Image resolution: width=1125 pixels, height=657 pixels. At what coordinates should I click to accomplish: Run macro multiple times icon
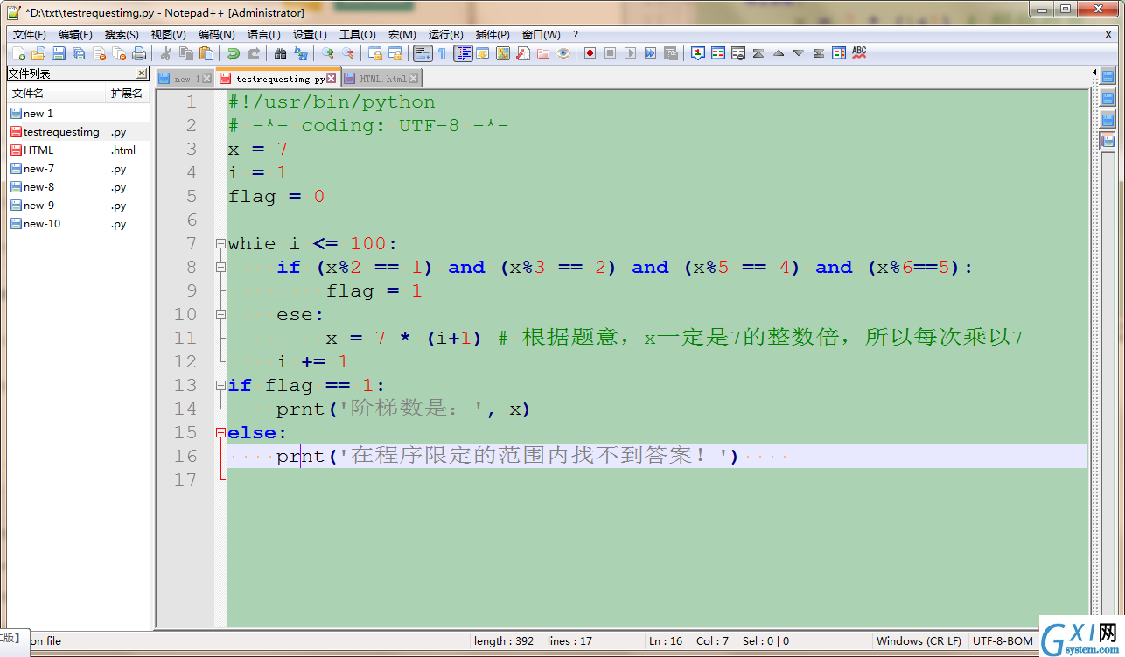pyautogui.click(x=650, y=53)
